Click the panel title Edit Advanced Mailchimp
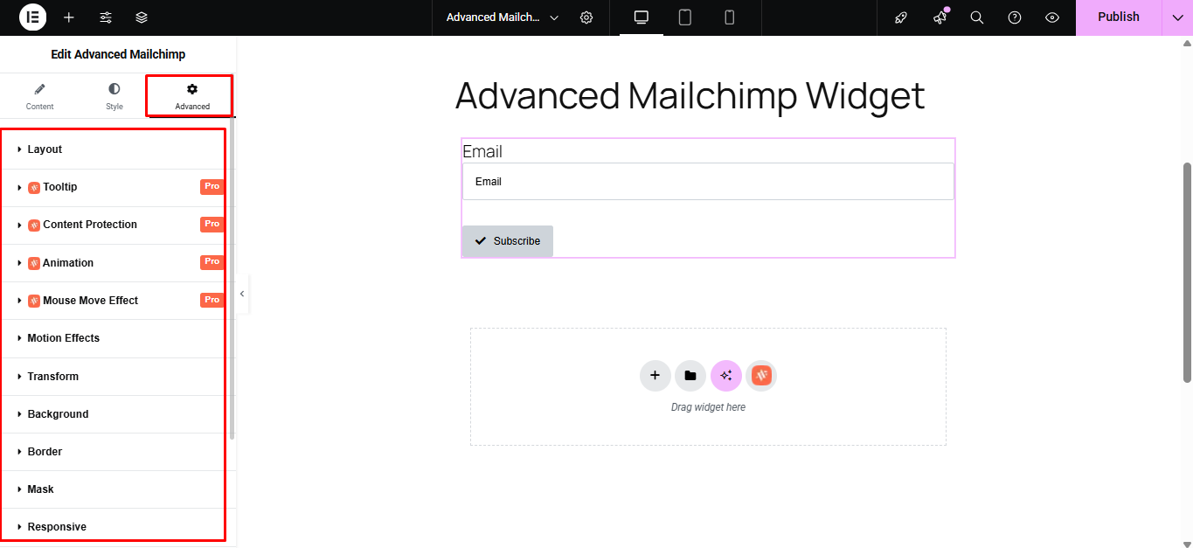The image size is (1193, 548). click(x=118, y=54)
